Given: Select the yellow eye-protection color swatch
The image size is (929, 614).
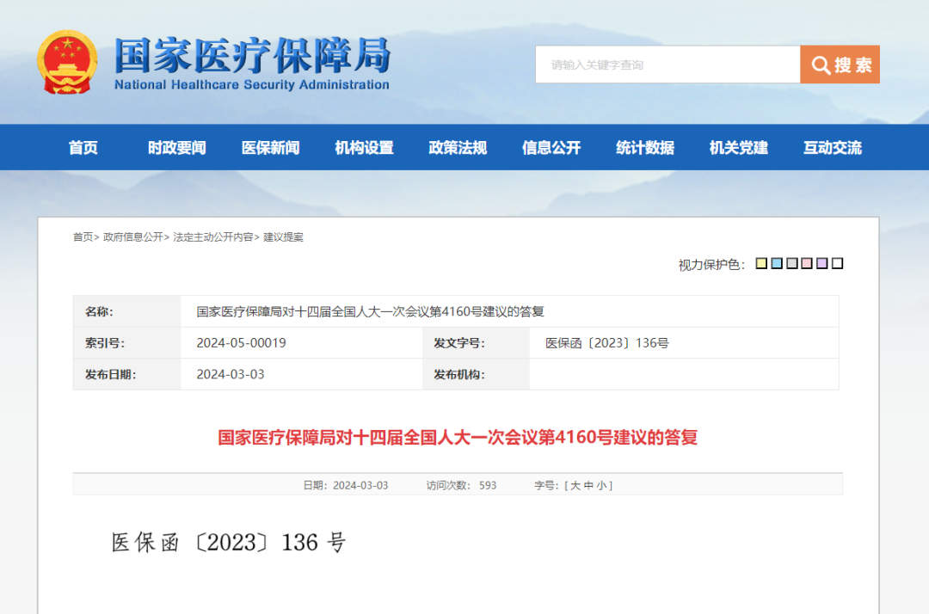Looking at the screenshot, I should click(761, 264).
